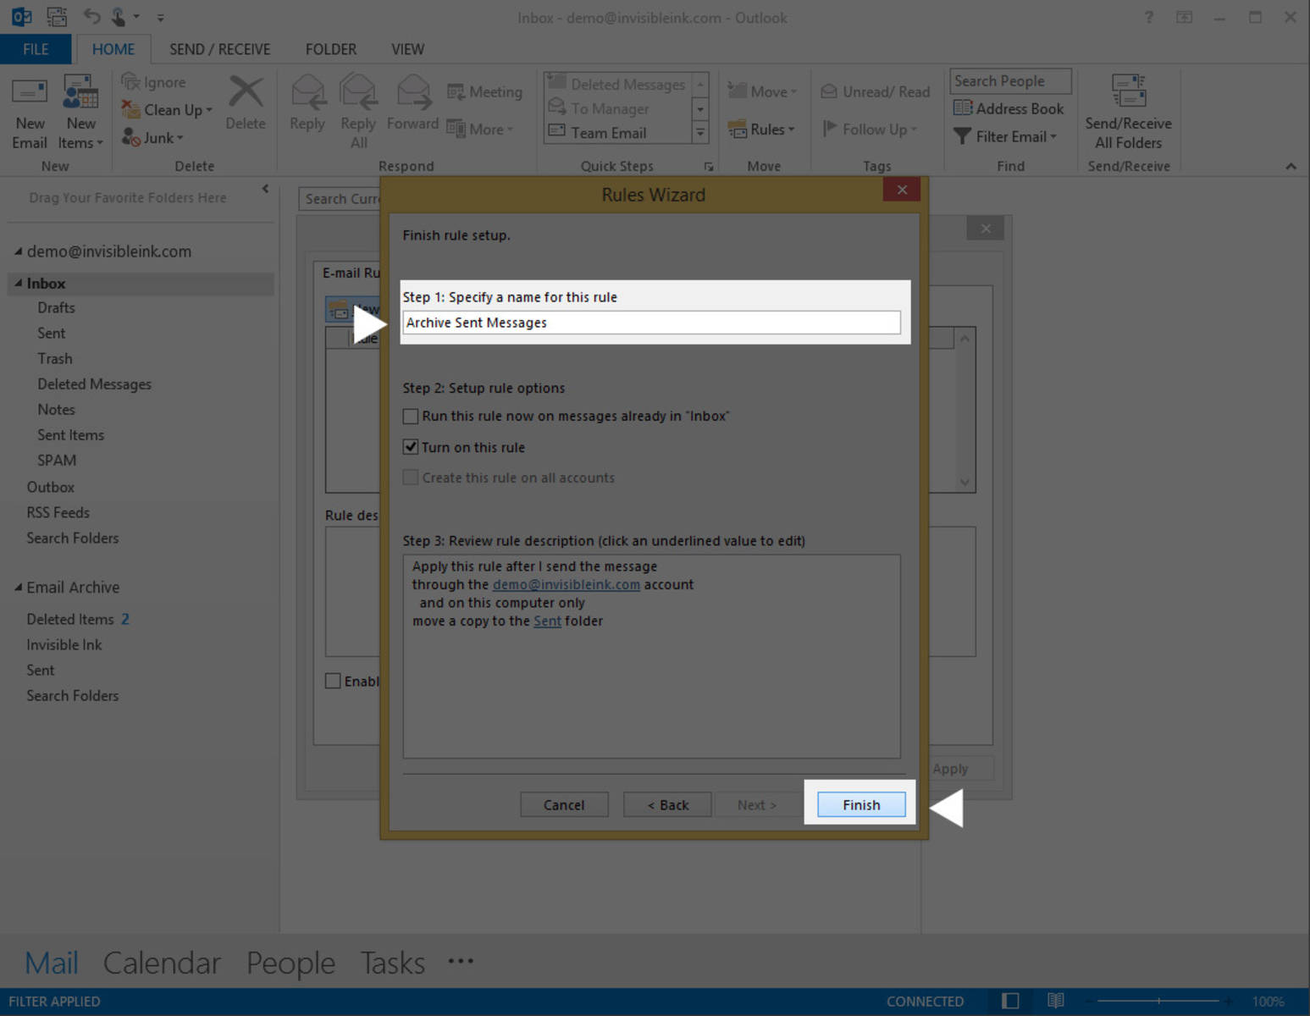Open the Filter Email dropdown
Viewport: 1310px width, 1016px height.
pos(1005,136)
